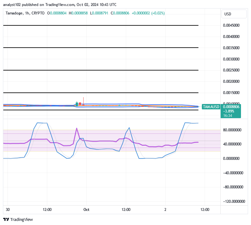
Task: Select the horizontal line at 0.0015000
Action: coord(100,93)
